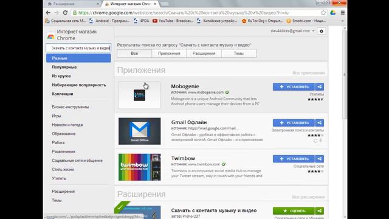Viewport: 389px width, 219px height.
Task: Share Mobogenie using its share icon
Action: coord(320,86)
